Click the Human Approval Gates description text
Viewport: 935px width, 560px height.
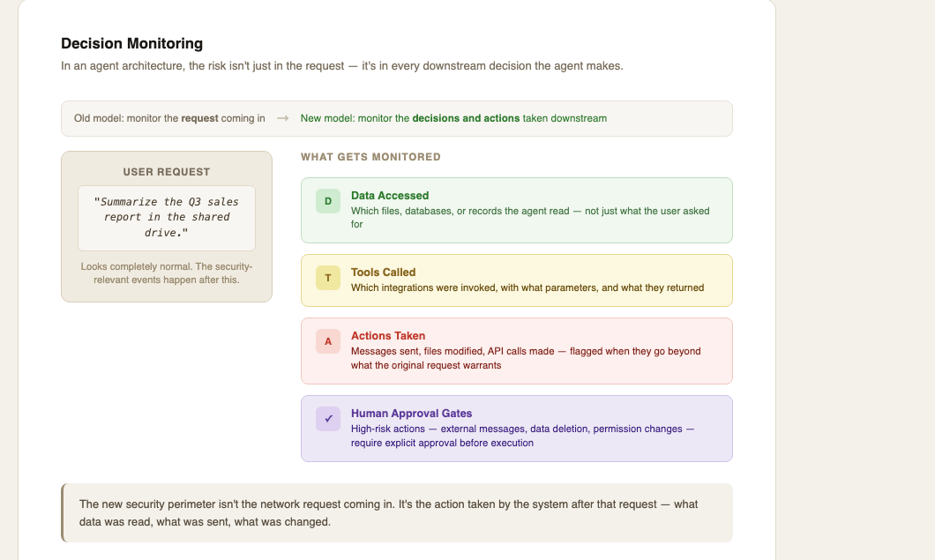pos(522,436)
